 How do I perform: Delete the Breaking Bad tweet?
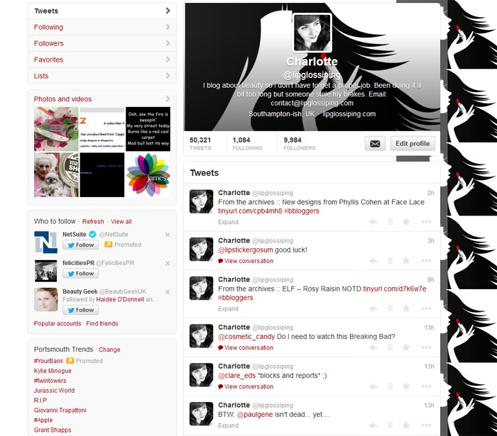[x=390, y=347]
